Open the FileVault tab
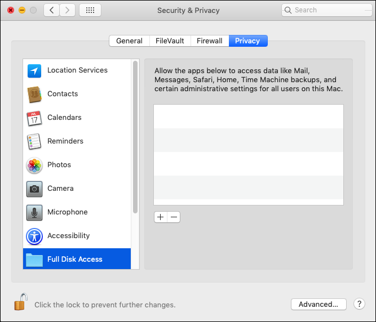The image size is (376, 322). click(170, 41)
